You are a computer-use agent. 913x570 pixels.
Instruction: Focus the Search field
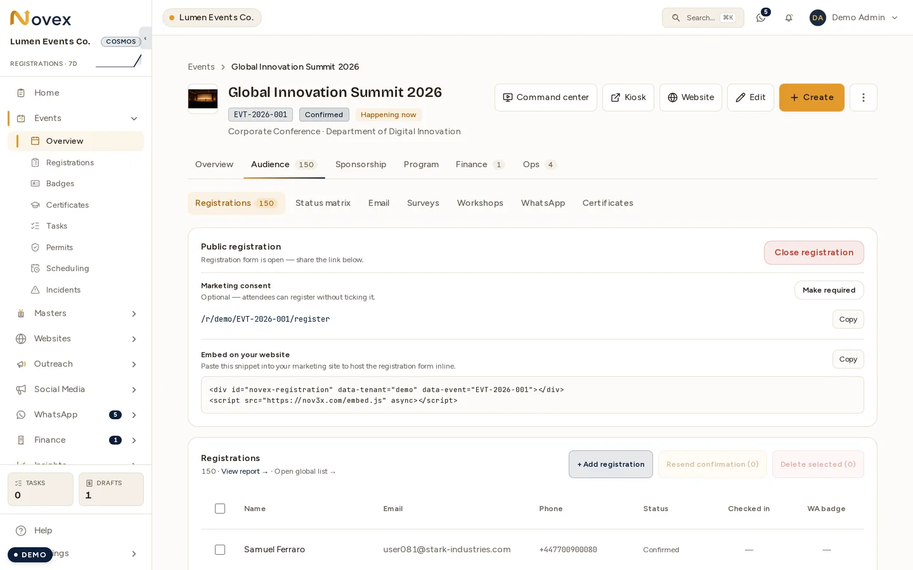(703, 18)
